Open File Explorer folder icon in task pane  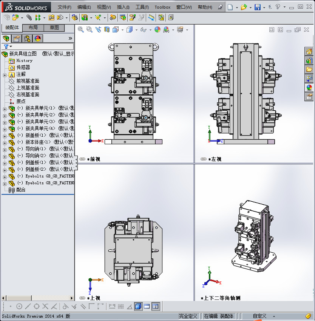pos(309,69)
